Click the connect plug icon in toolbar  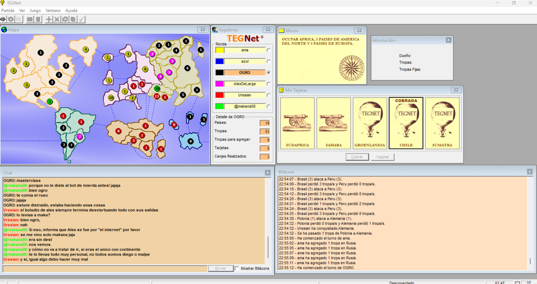point(3,19)
